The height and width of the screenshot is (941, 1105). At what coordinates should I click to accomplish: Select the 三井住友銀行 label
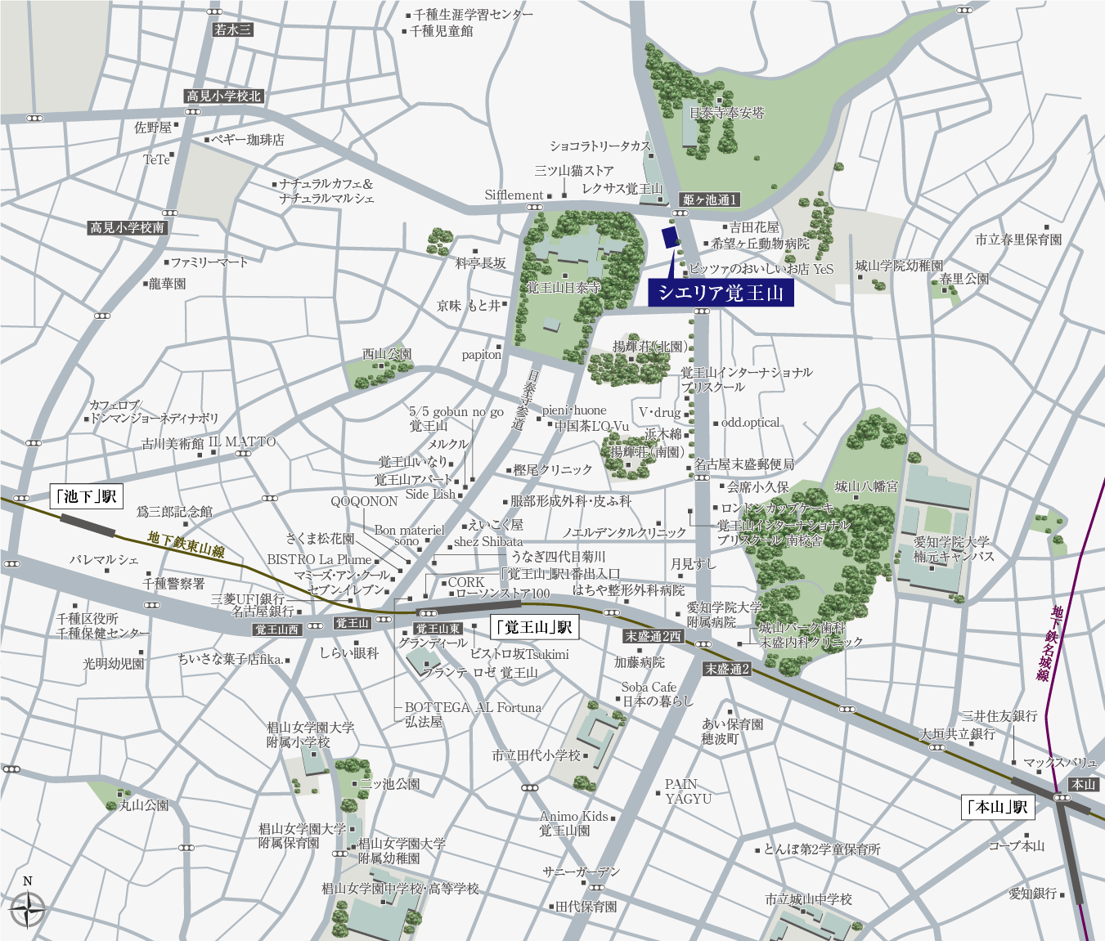(999, 716)
